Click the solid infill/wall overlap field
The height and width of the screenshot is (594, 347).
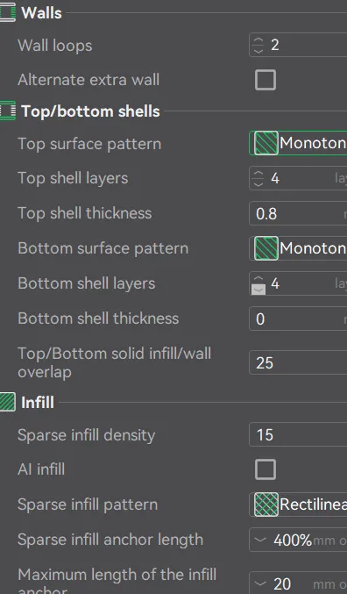[298, 362]
